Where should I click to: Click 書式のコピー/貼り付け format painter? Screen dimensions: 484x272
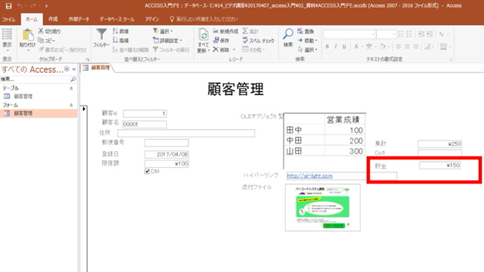click(x=63, y=50)
